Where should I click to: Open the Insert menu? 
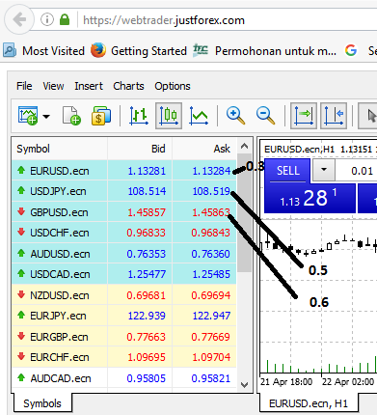tap(89, 86)
